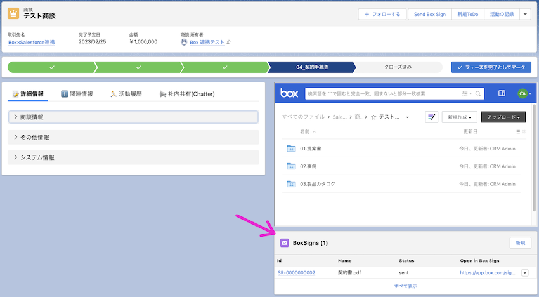539x297 pixels.
Task: Open the SR-0000000002 record link
Action: [296, 272]
